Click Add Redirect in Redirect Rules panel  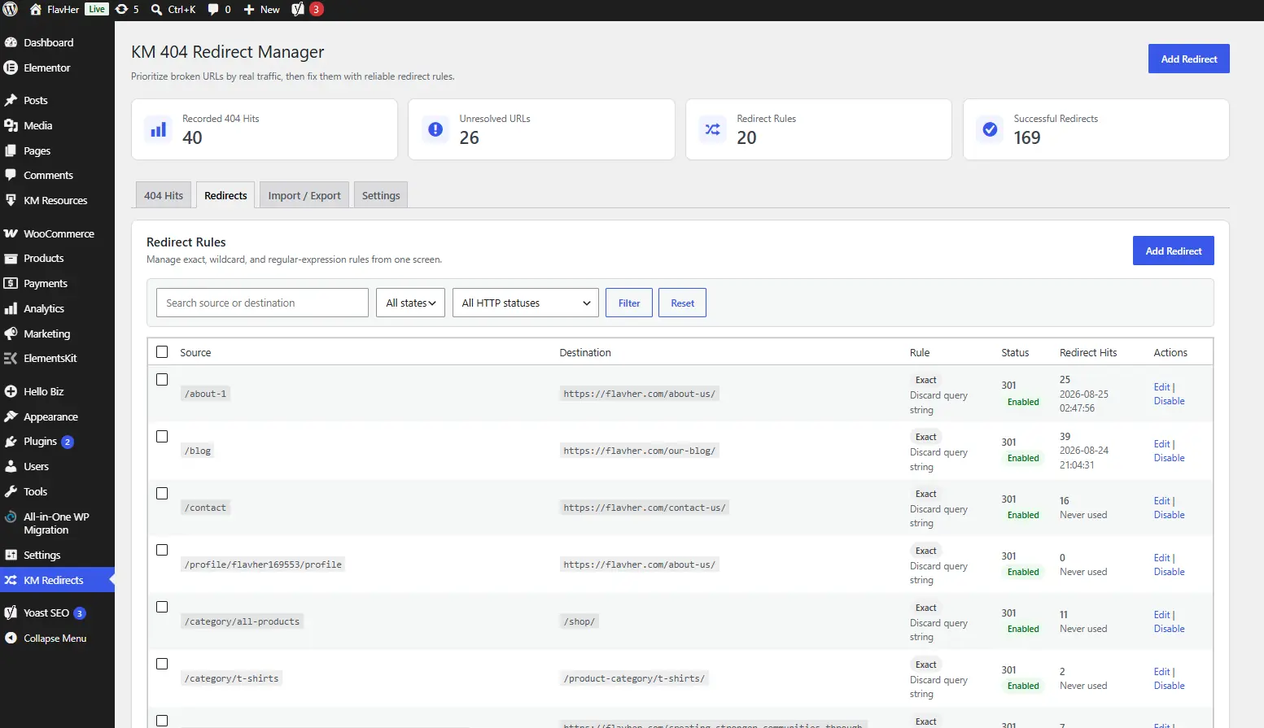point(1174,251)
